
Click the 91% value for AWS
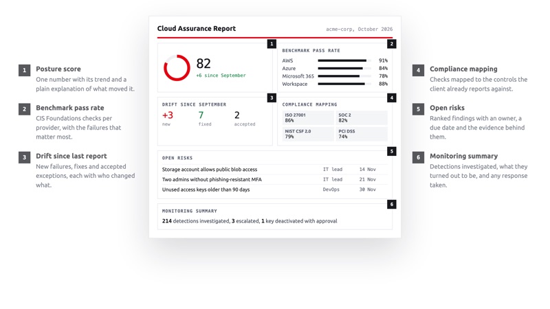pos(383,60)
